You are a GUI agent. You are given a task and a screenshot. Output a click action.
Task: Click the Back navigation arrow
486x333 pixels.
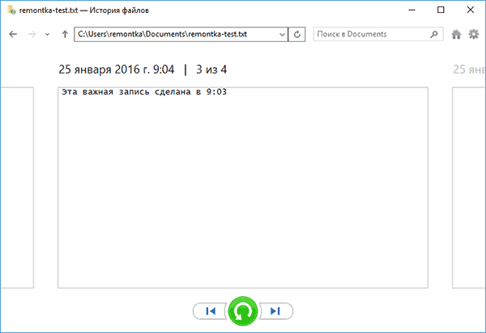pos(13,35)
